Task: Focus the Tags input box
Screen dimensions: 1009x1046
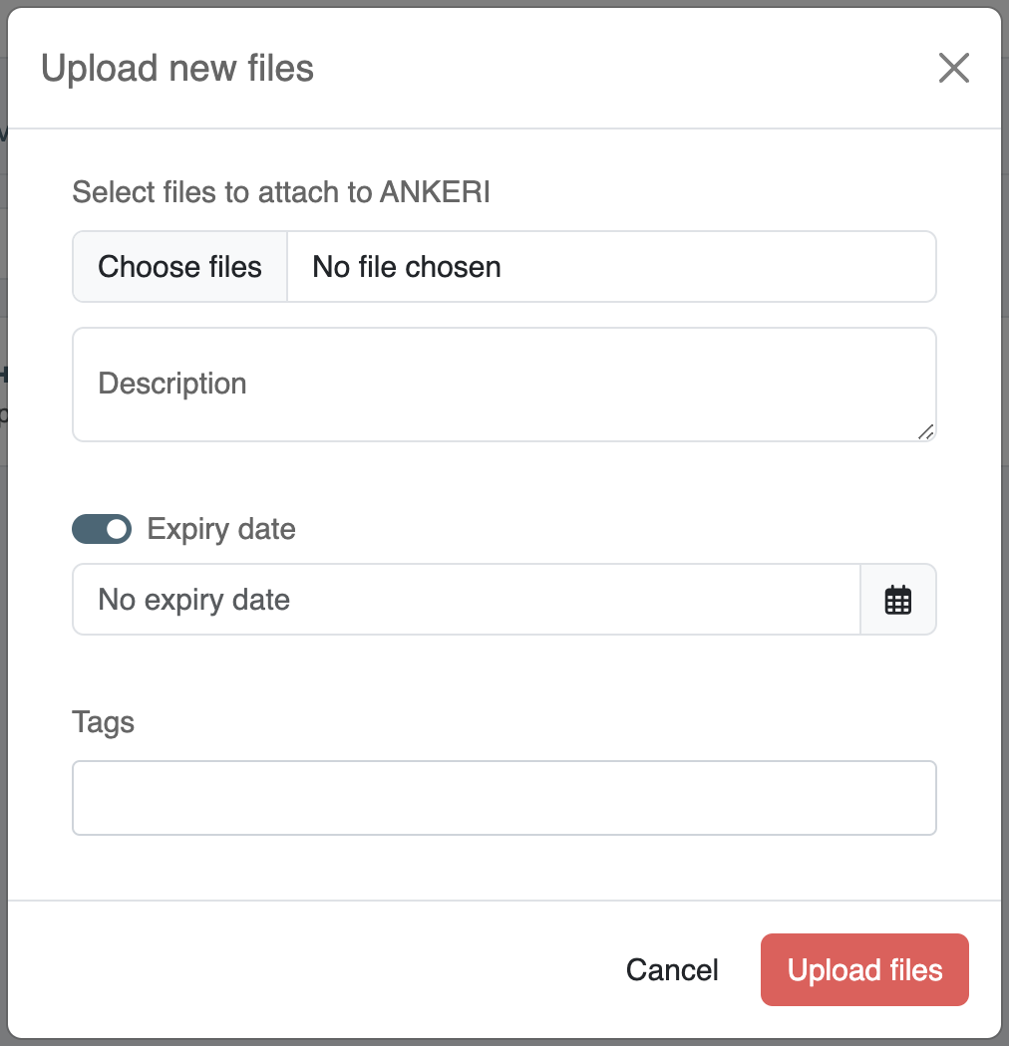Action: (x=504, y=797)
